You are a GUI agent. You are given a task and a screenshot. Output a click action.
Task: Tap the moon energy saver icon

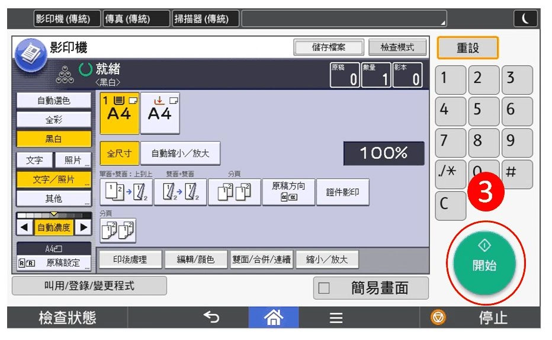tap(525, 19)
